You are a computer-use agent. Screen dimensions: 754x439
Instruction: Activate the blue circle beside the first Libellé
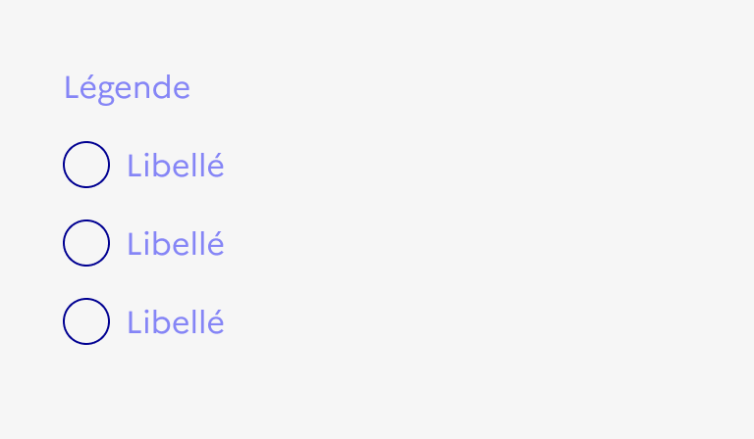86,165
